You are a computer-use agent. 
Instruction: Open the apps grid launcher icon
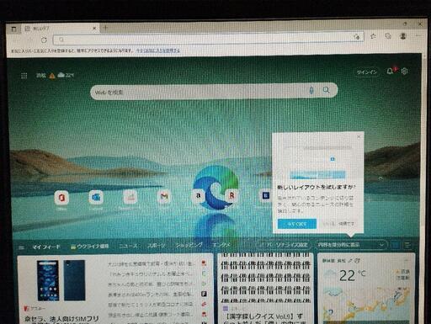[24, 76]
